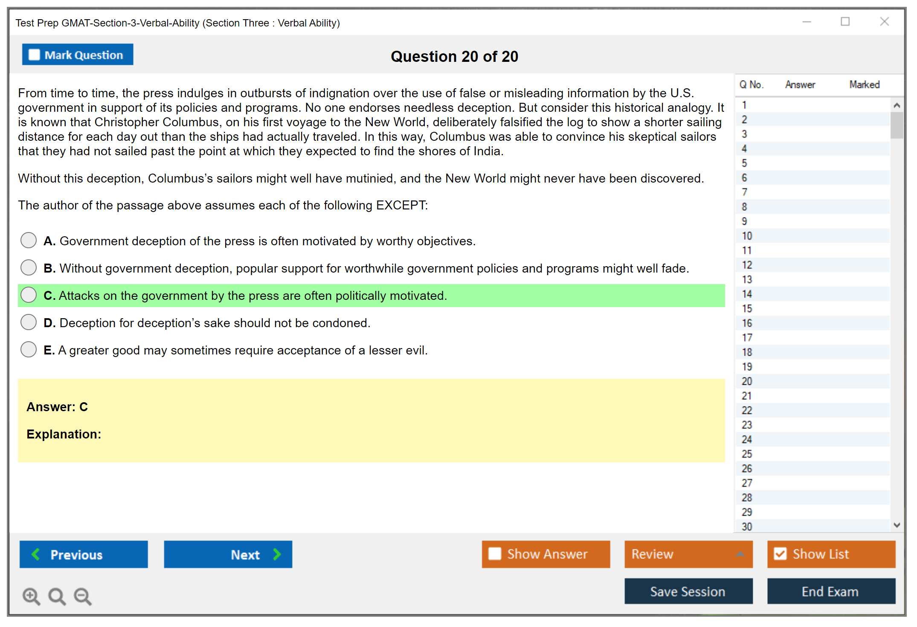This screenshot has width=917, height=627.
Task: Select question 28 in the list
Action: (x=813, y=497)
